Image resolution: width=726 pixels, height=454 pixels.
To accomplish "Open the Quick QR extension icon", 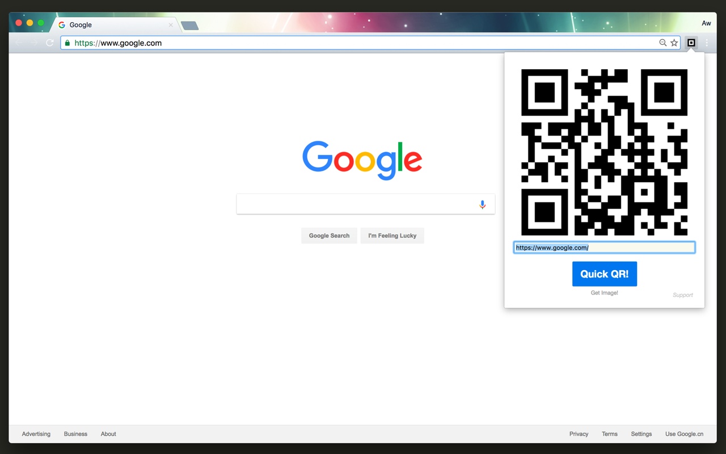I will click(x=691, y=43).
